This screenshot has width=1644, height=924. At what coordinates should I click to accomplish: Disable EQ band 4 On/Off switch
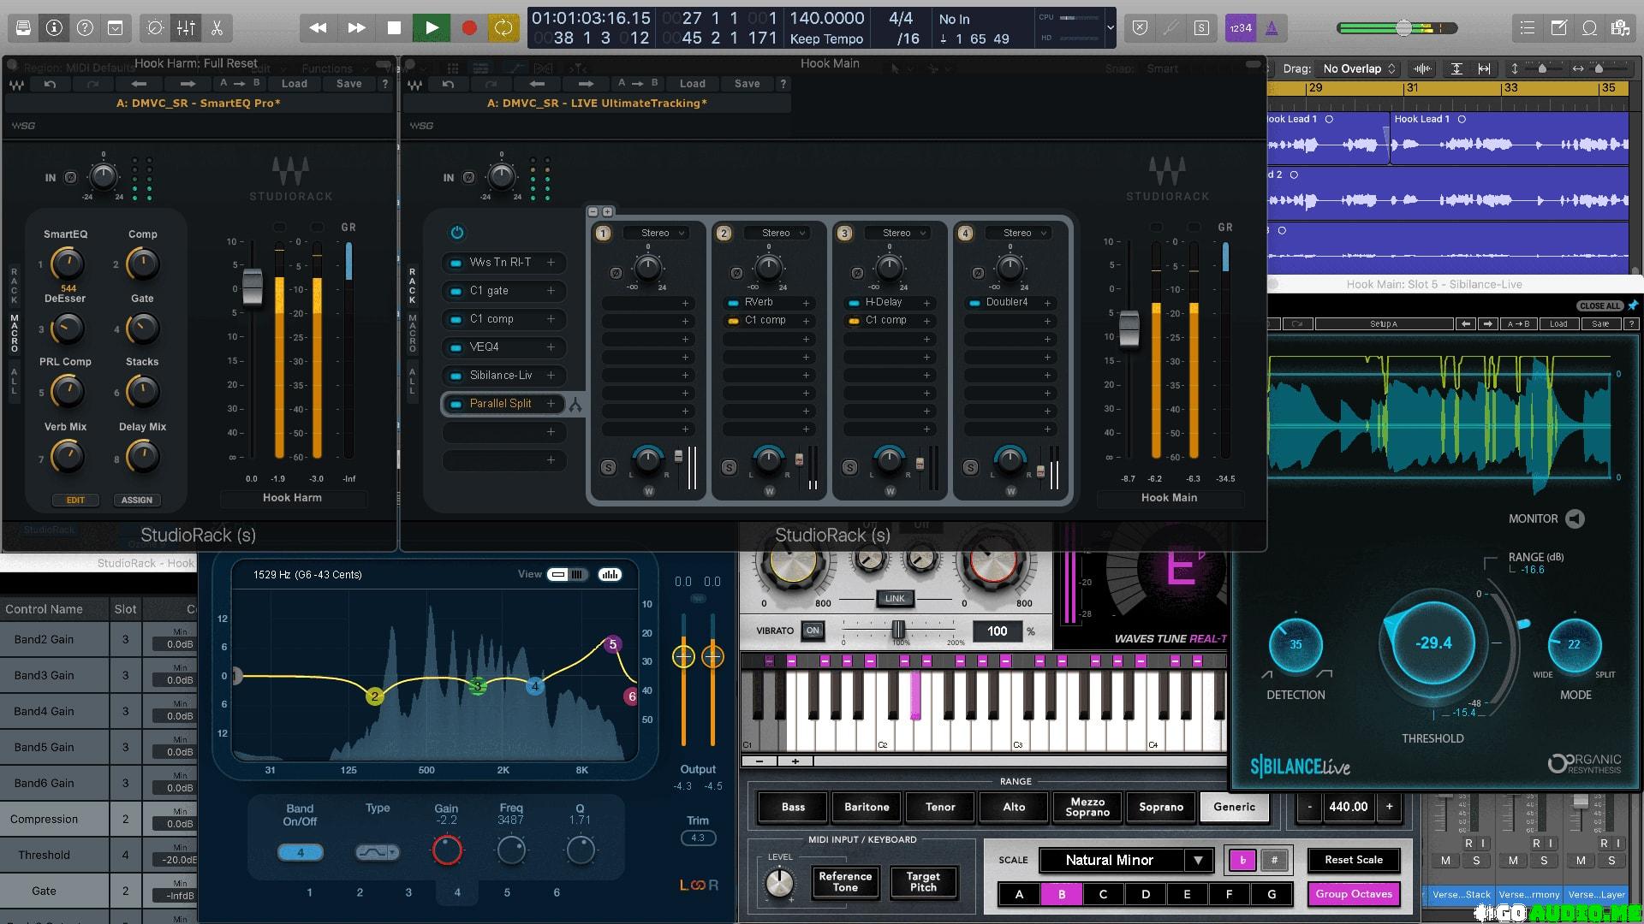pos(301,852)
